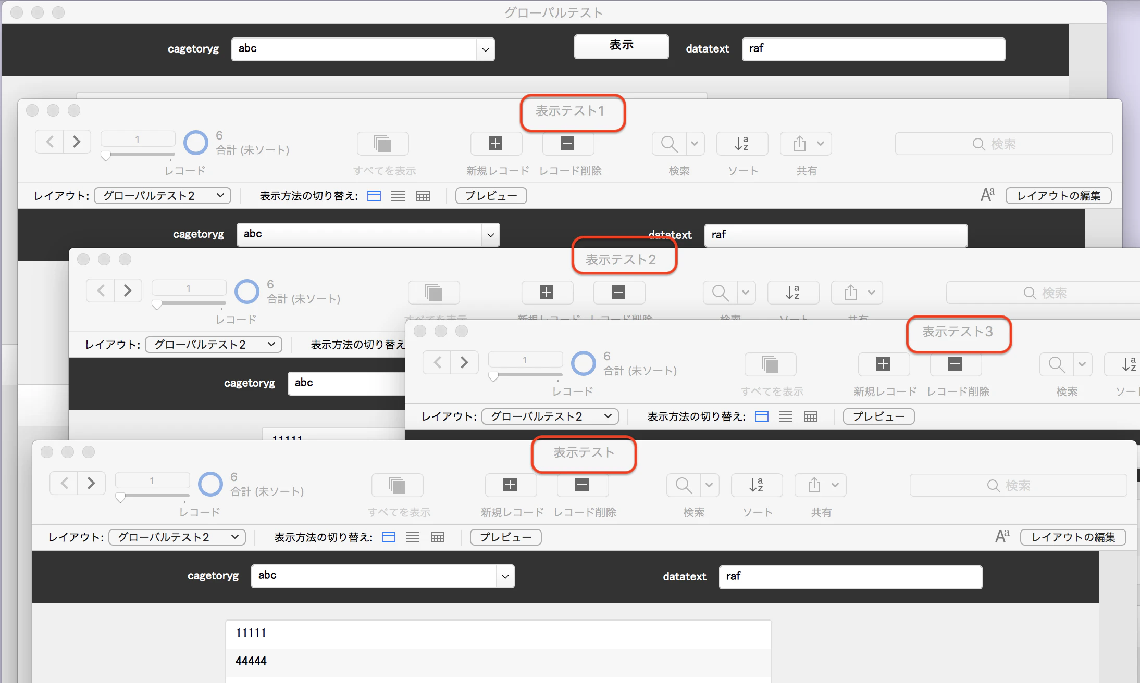Open sort dialog in front 表示テスト window

pos(757,485)
